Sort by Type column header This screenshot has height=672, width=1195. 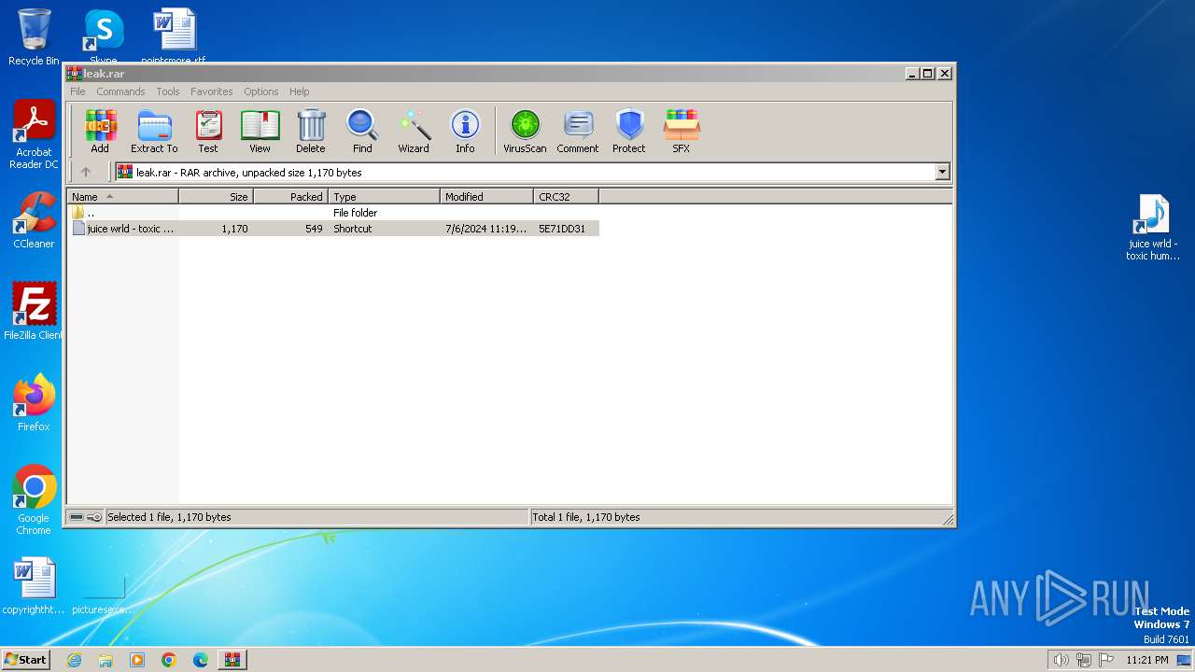(x=385, y=197)
